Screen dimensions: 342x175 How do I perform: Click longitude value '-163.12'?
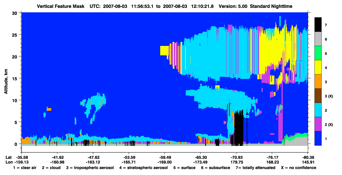pyautogui.click(x=93, y=162)
